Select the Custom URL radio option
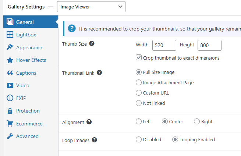The height and width of the screenshot is (156, 241). point(139,93)
